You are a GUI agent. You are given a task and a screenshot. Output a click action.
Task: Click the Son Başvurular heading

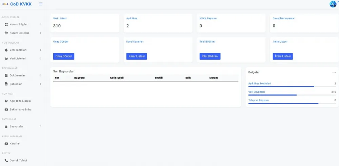click(64, 71)
